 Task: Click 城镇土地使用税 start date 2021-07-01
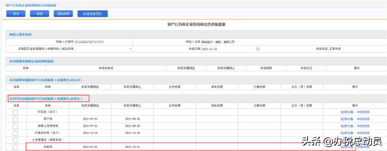pyautogui.click(x=90, y=126)
